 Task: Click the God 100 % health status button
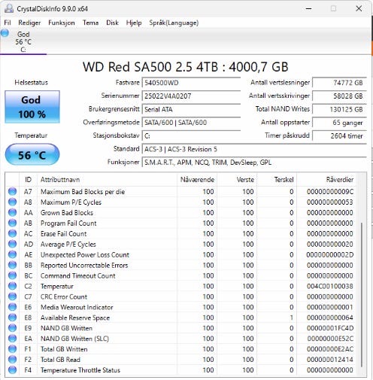[32, 107]
